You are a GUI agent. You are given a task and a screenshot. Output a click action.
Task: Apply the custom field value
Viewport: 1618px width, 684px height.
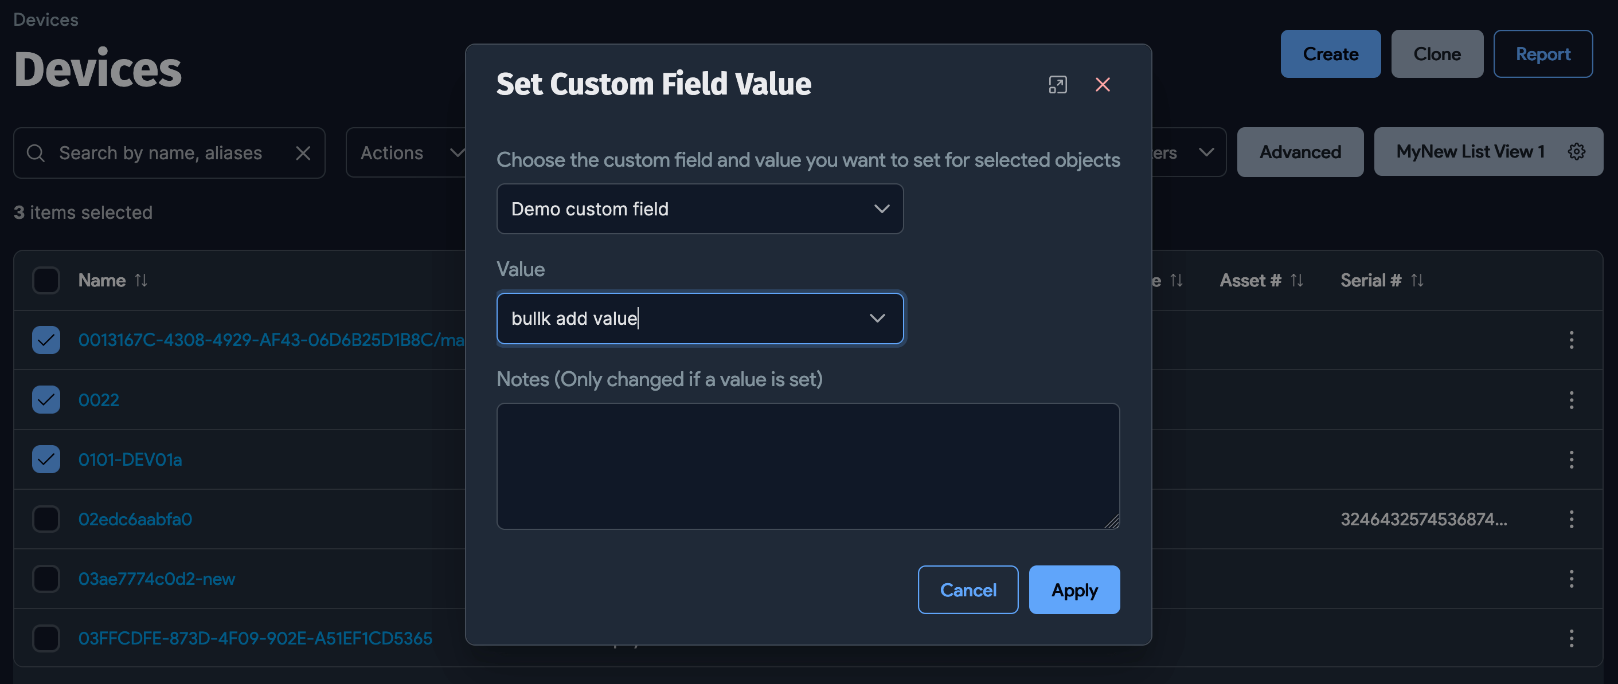tap(1073, 589)
